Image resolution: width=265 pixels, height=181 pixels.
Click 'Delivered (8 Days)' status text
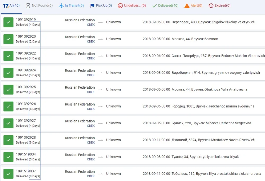[x=28, y=176]
